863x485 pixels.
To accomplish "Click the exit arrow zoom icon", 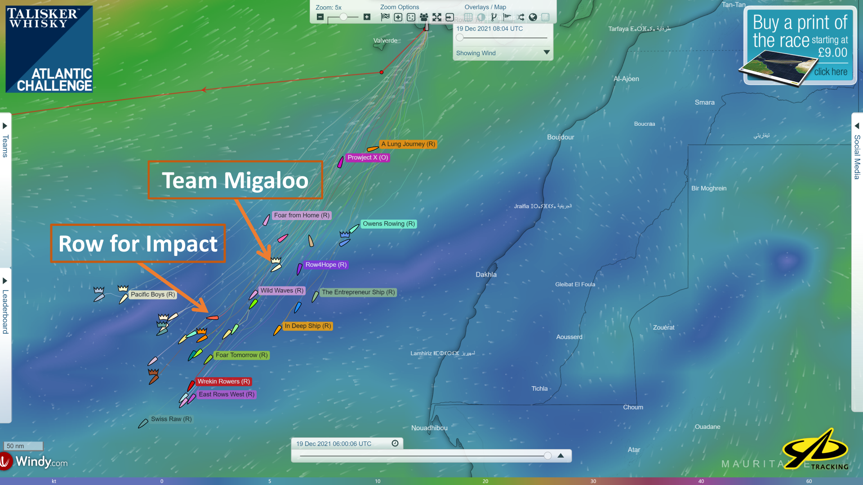I will tap(449, 17).
